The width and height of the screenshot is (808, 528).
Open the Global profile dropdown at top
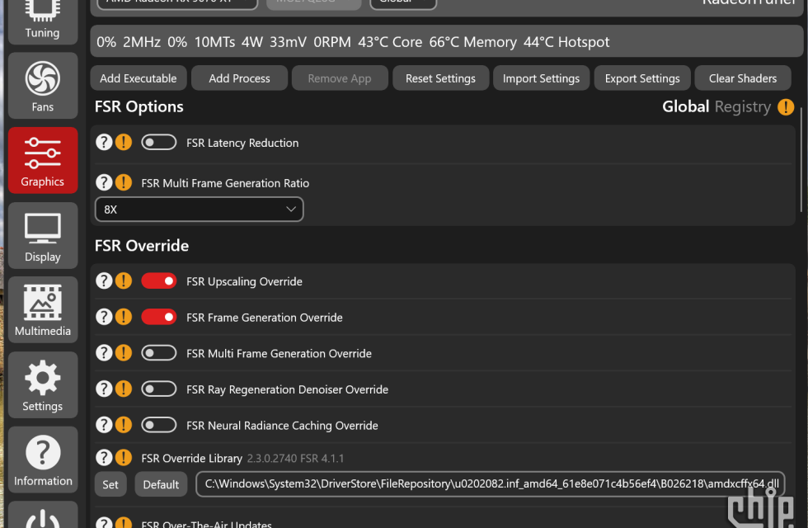pos(403,3)
